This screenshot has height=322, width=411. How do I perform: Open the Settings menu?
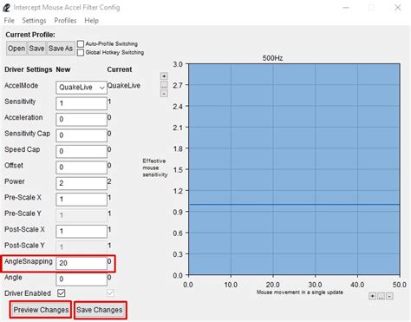[34, 21]
